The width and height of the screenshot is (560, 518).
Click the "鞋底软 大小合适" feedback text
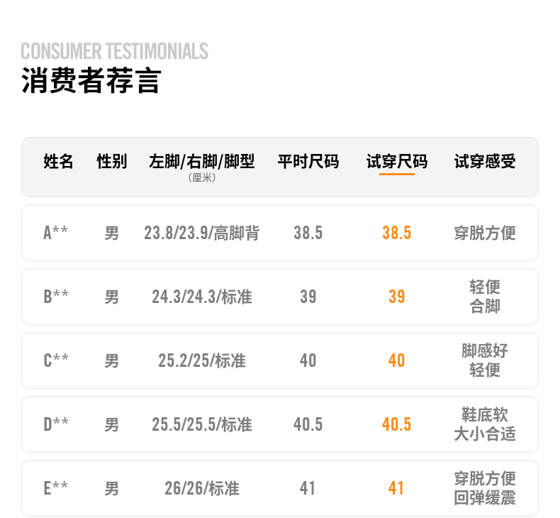485,424
